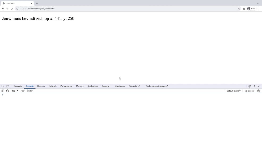The width and height of the screenshot is (262, 147).
Task: Close the DevTools panel
Action: click(x=259, y=86)
